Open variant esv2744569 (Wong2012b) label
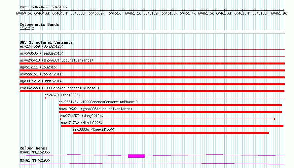294x168 pixels. pos(42,46)
